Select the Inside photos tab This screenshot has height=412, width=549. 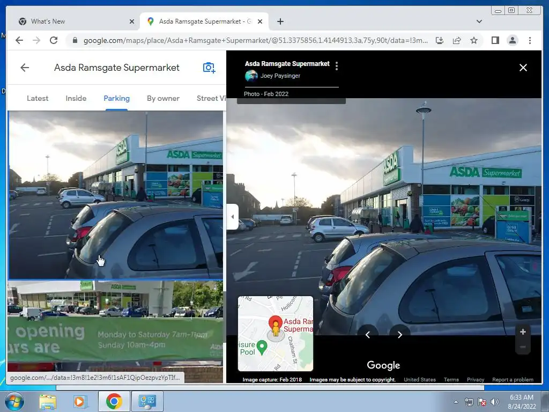(x=76, y=99)
